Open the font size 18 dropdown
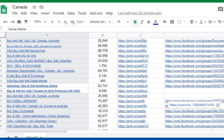This screenshot has height=140, width=224. [123, 22]
